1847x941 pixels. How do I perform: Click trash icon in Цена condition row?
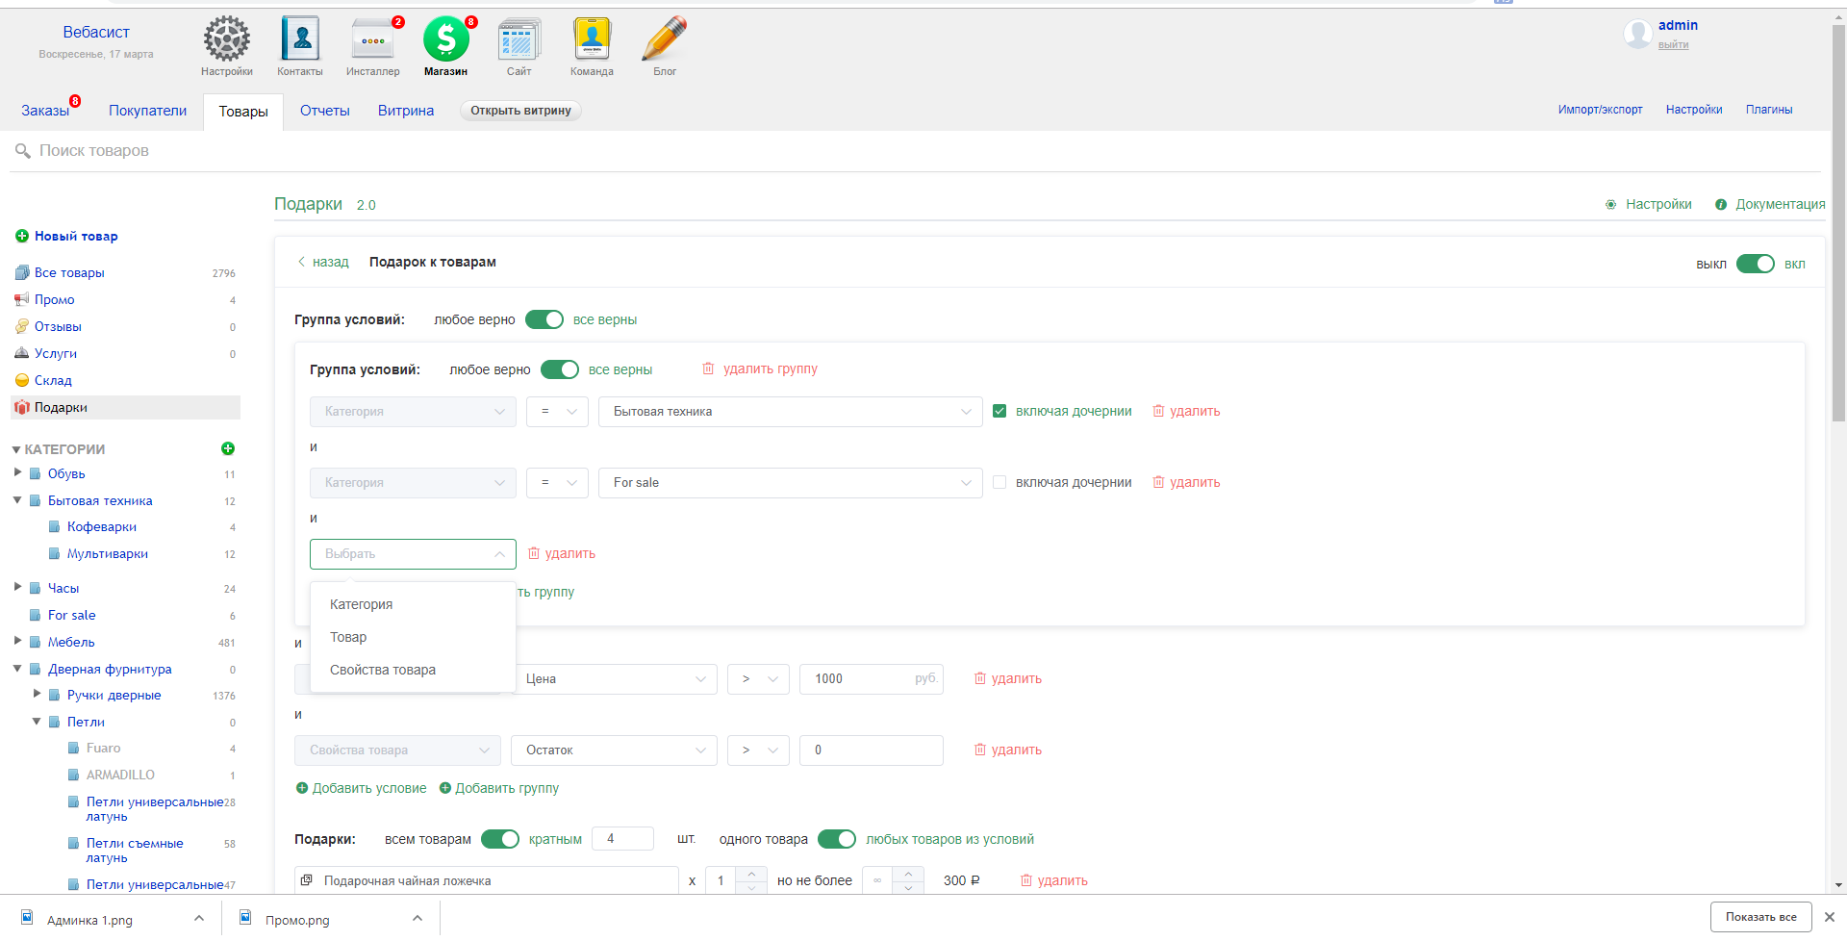pyautogui.click(x=980, y=678)
